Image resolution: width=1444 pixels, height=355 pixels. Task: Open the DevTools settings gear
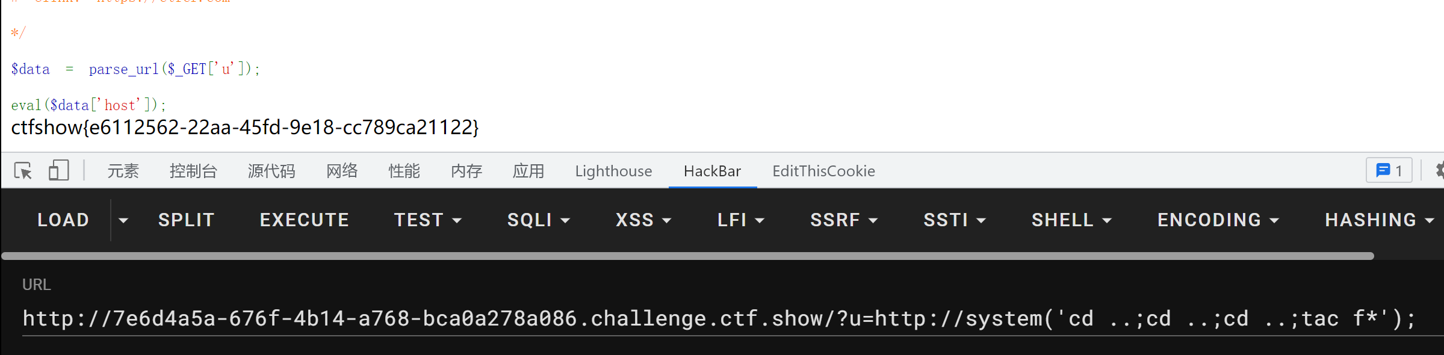(1439, 171)
